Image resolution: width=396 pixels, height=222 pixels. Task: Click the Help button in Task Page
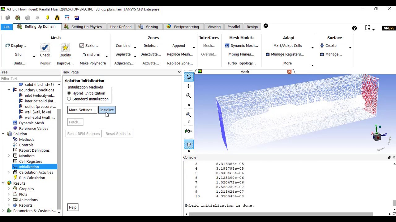point(73,207)
